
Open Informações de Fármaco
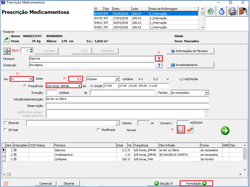tap(190, 51)
